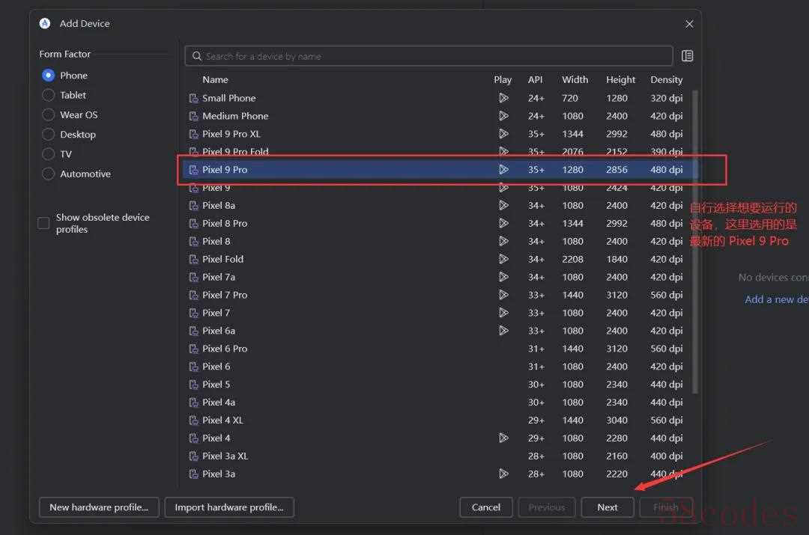Sort devices by the Height column header
This screenshot has height=535, width=809.
click(621, 79)
